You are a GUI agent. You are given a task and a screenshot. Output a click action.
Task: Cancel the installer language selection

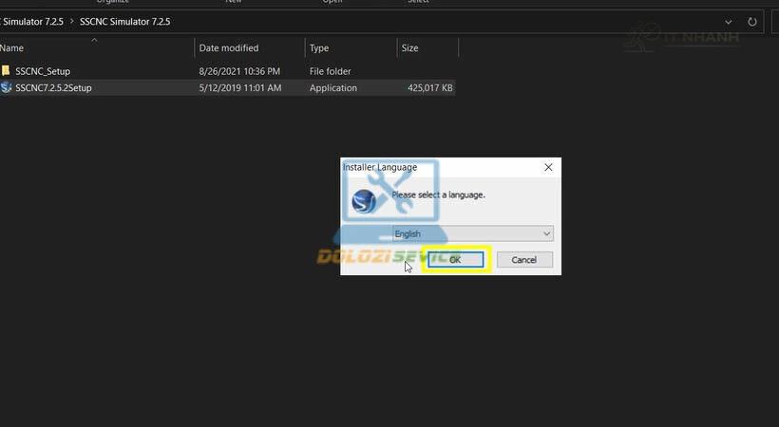point(523,260)
